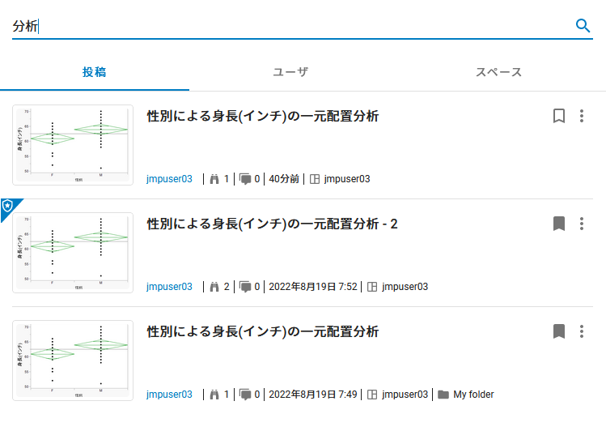Image resolution: width=606 pixels, height=431 pixels.
Task: Open thumbnail of the 7:49 post
Action: tap(73, 361)
